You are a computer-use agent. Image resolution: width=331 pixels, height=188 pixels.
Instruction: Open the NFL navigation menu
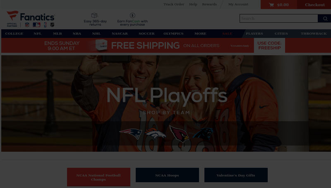coord(38,34)
